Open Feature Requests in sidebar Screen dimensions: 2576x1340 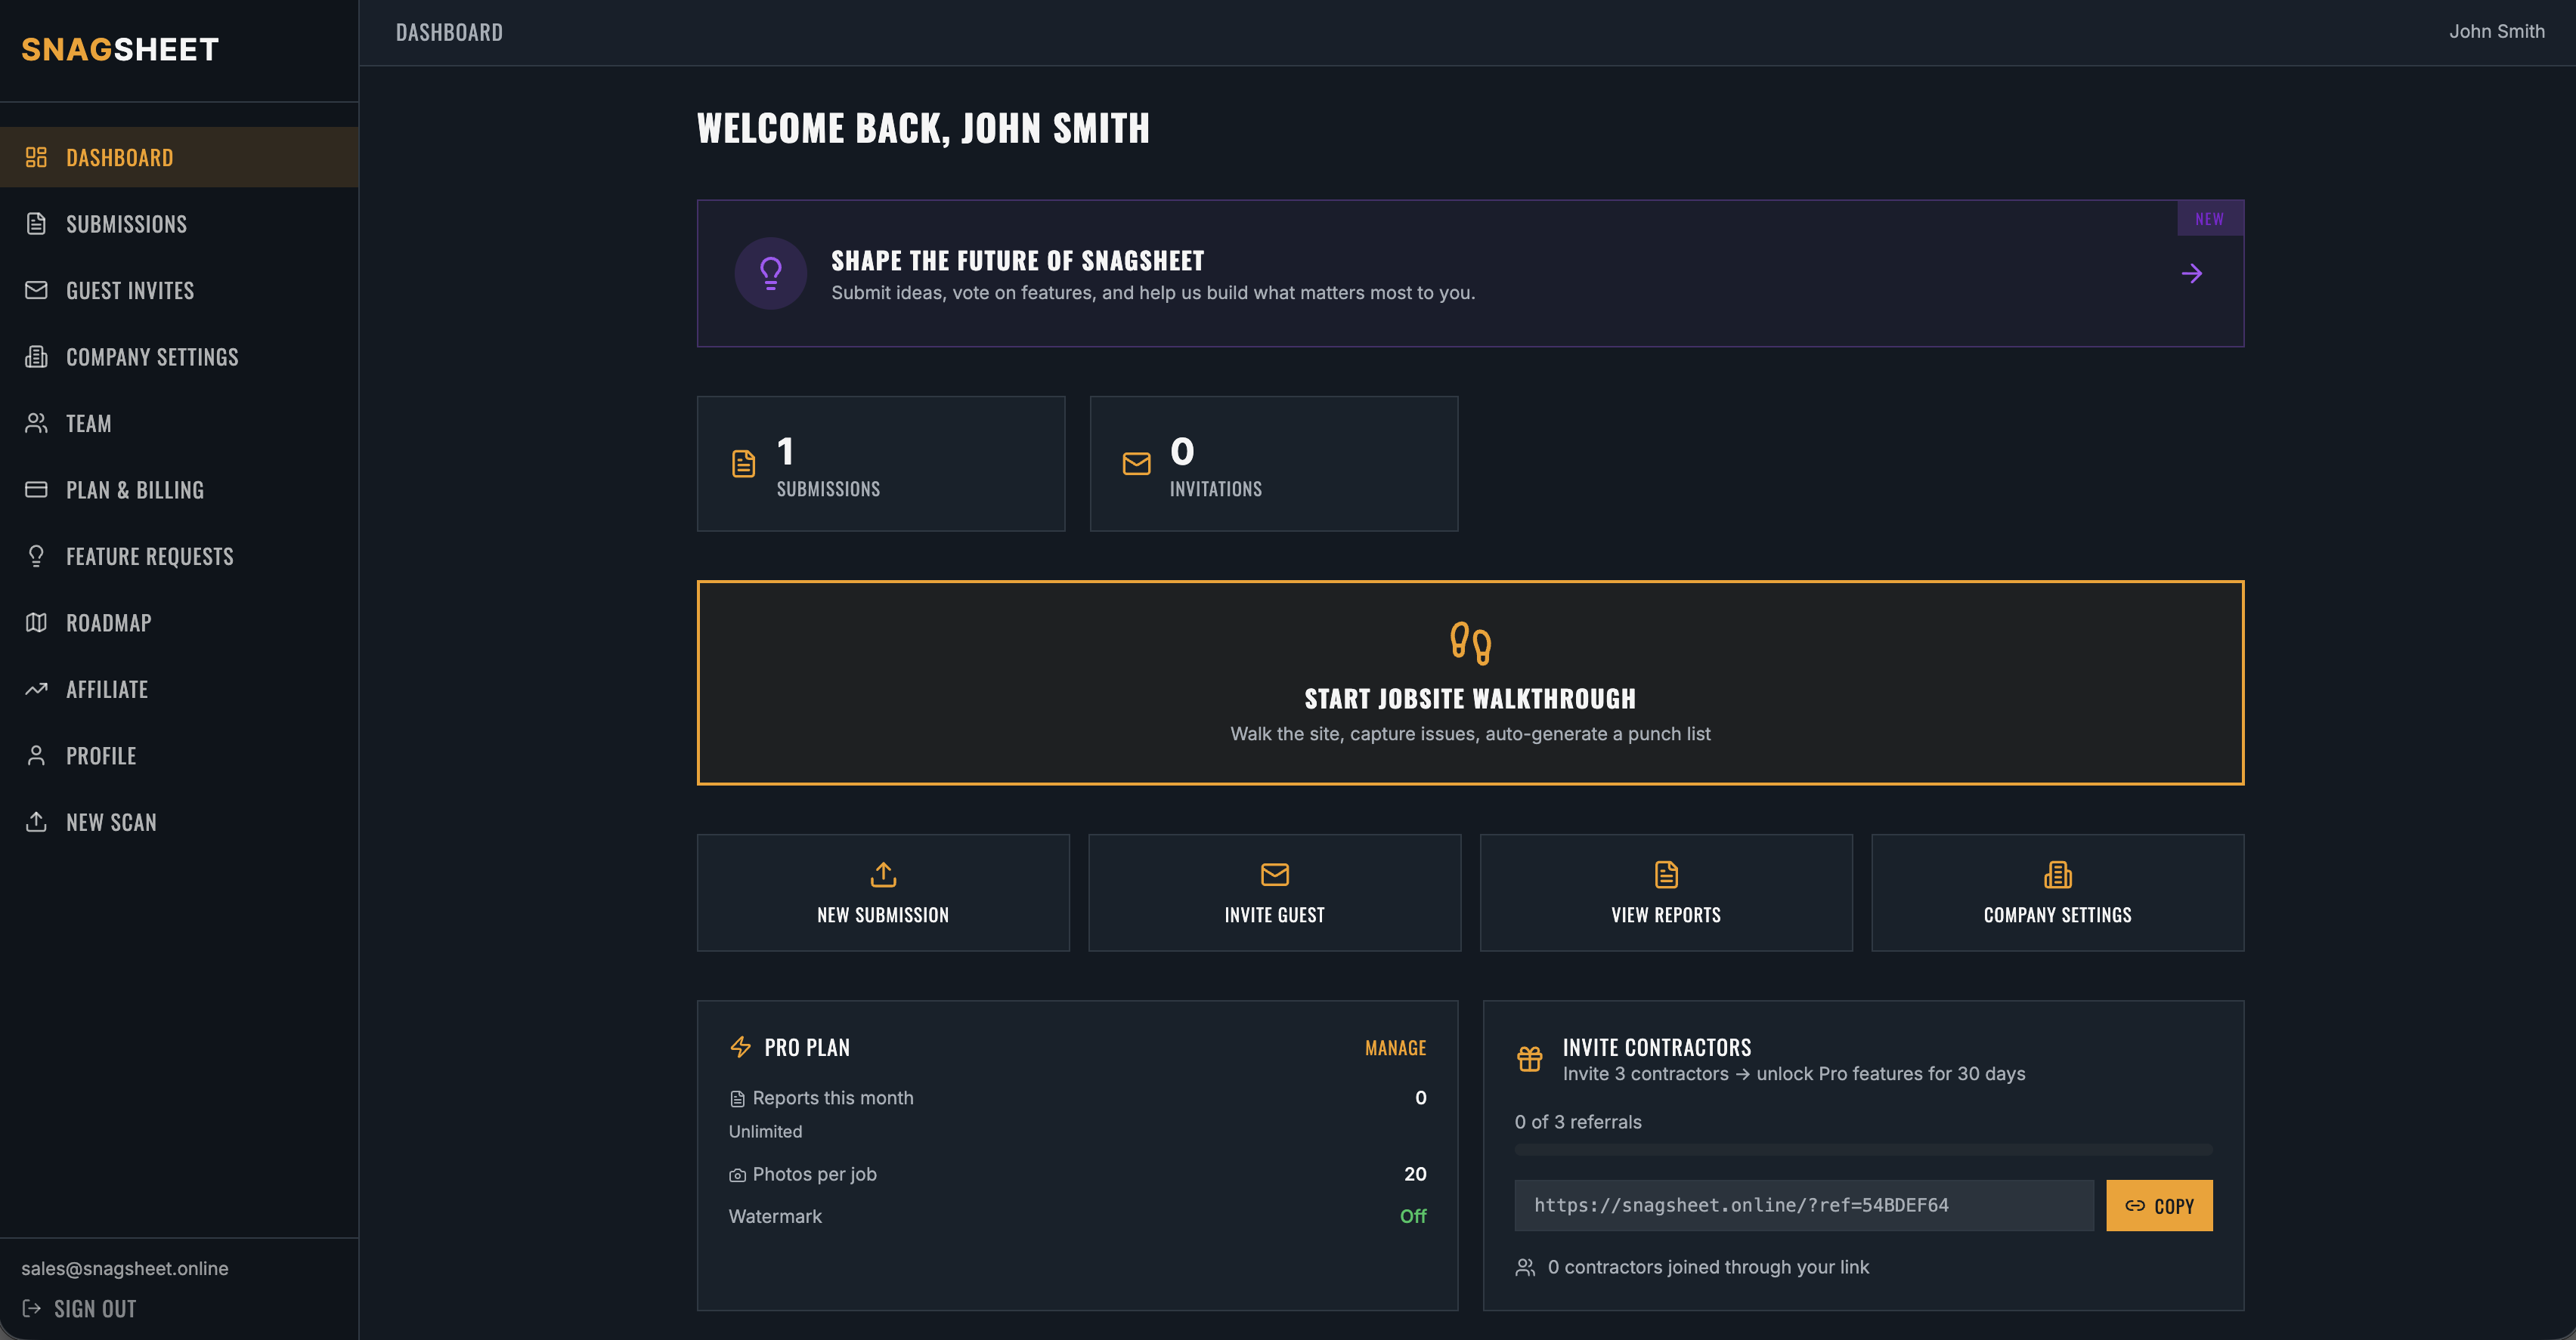[x=179, y=556]
